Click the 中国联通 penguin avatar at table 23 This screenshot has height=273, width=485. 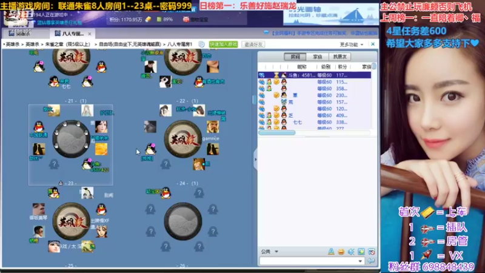point(39,127)
